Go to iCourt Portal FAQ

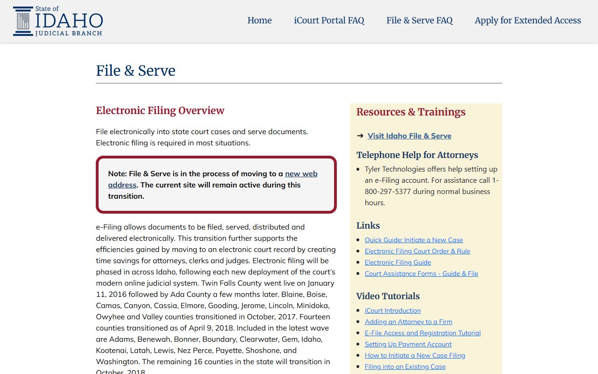[329, 21]
